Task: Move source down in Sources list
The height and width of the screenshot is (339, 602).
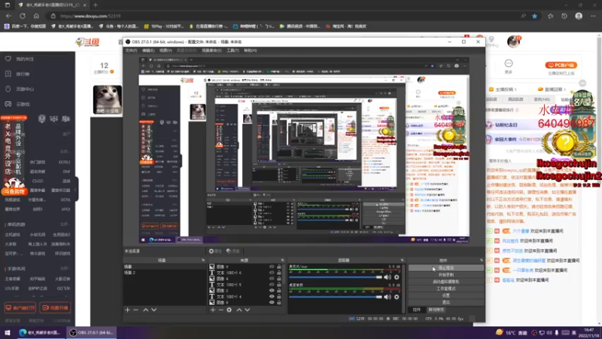Action: pos(248,310)
